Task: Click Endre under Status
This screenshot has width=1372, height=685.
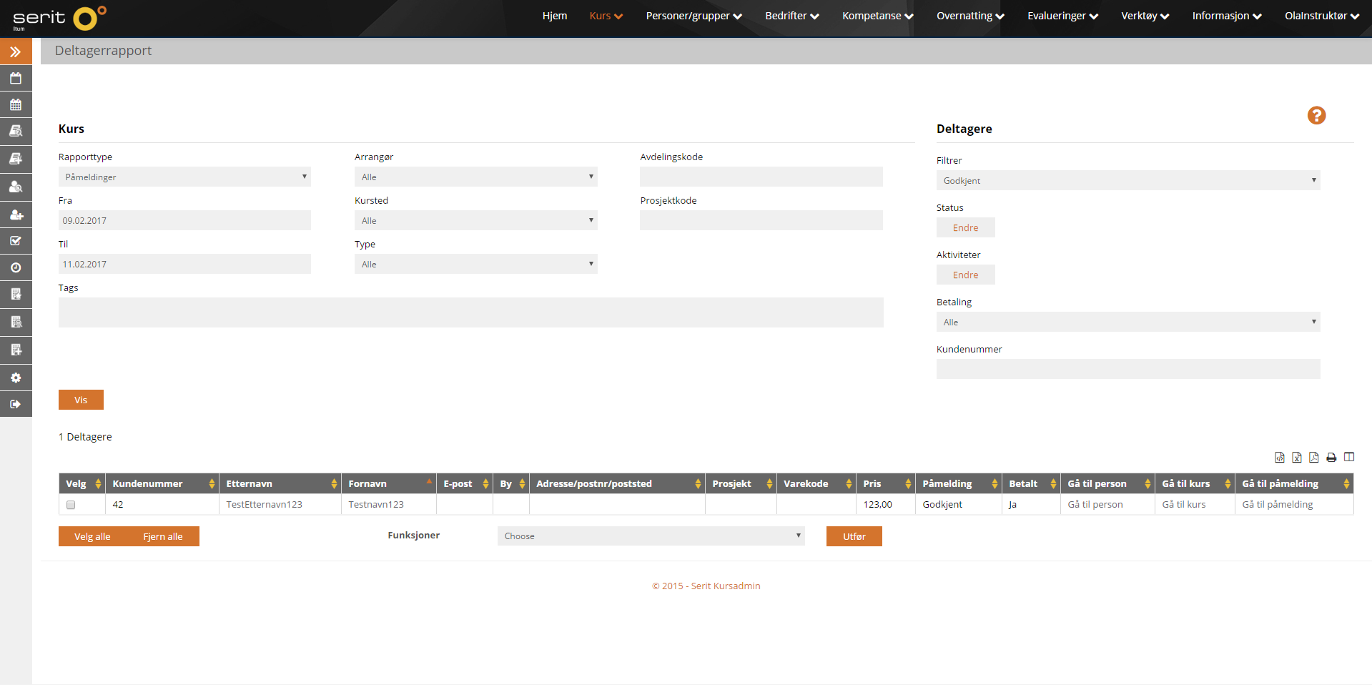Action: point(965,227)
